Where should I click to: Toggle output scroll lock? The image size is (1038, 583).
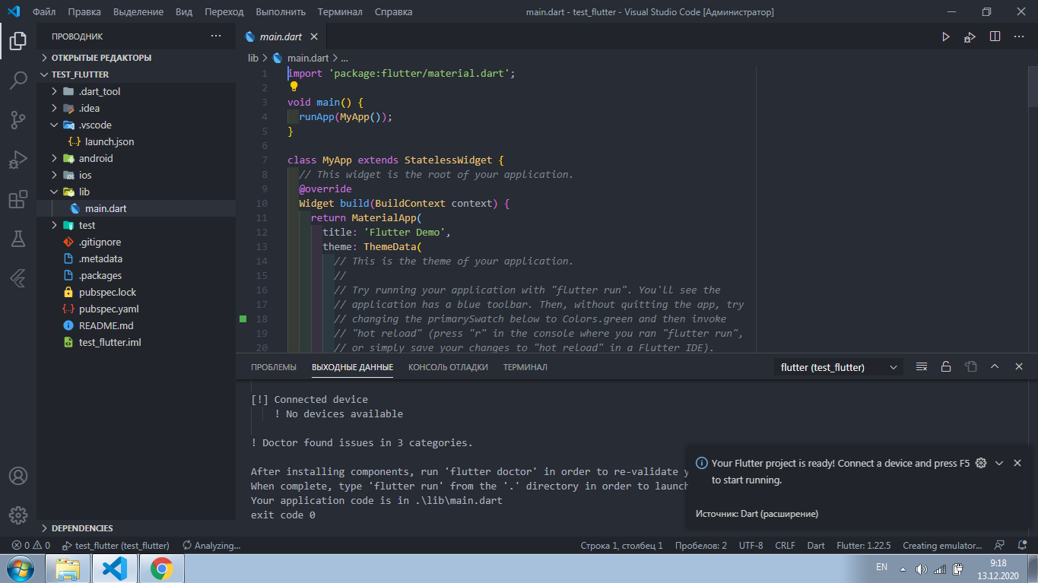[946, 366]
